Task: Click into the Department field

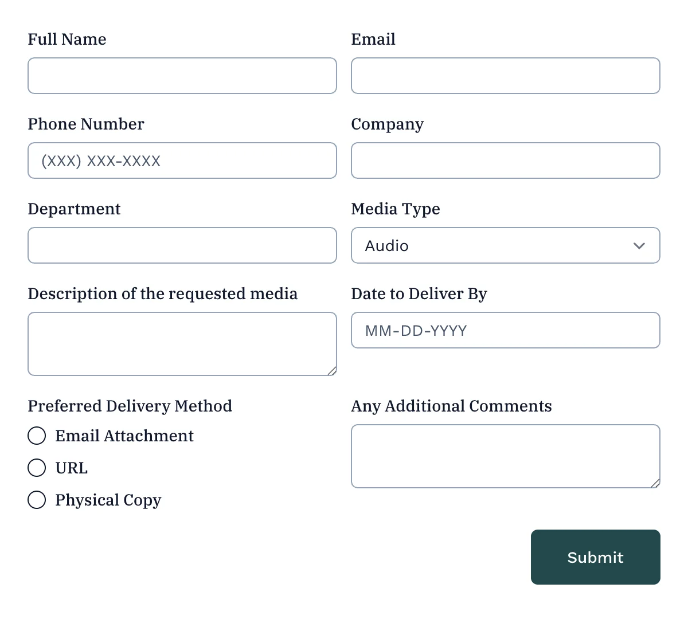Action: [x=182, y=245]
